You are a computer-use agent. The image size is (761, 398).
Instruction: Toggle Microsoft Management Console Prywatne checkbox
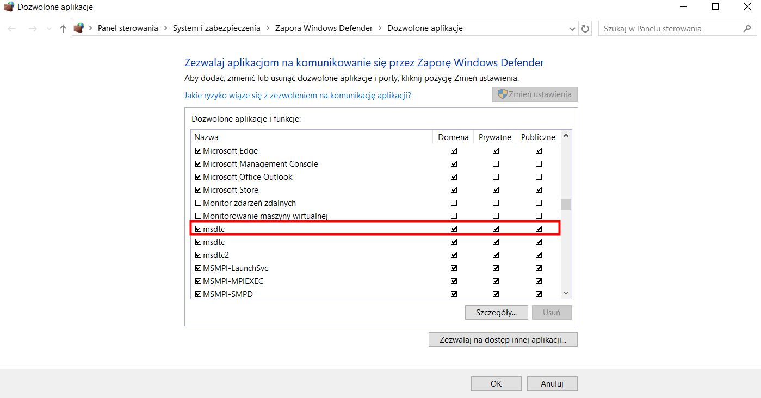click(496, 164)
